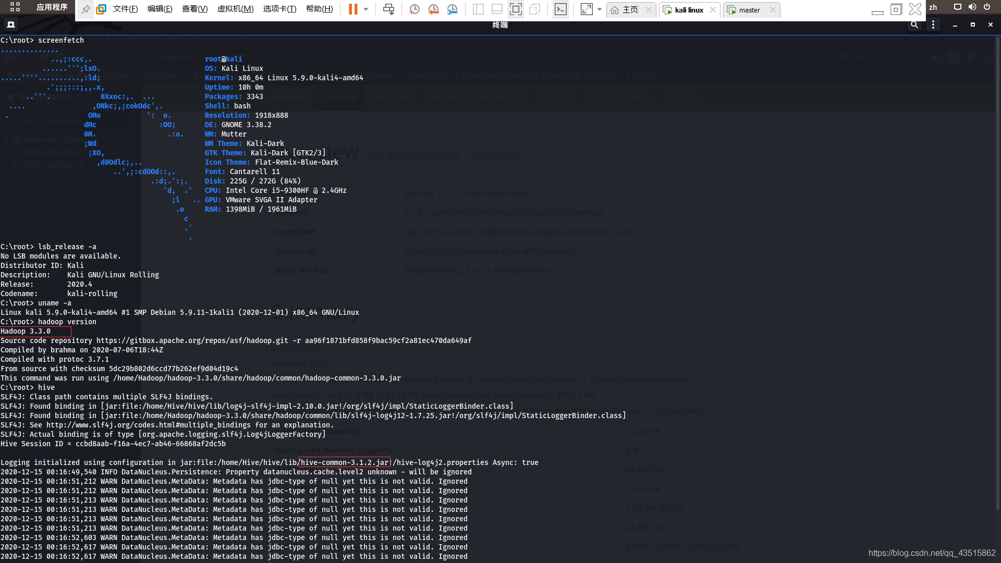
Task: Open the VMware console view icon
Action: [x=560, y=9]
